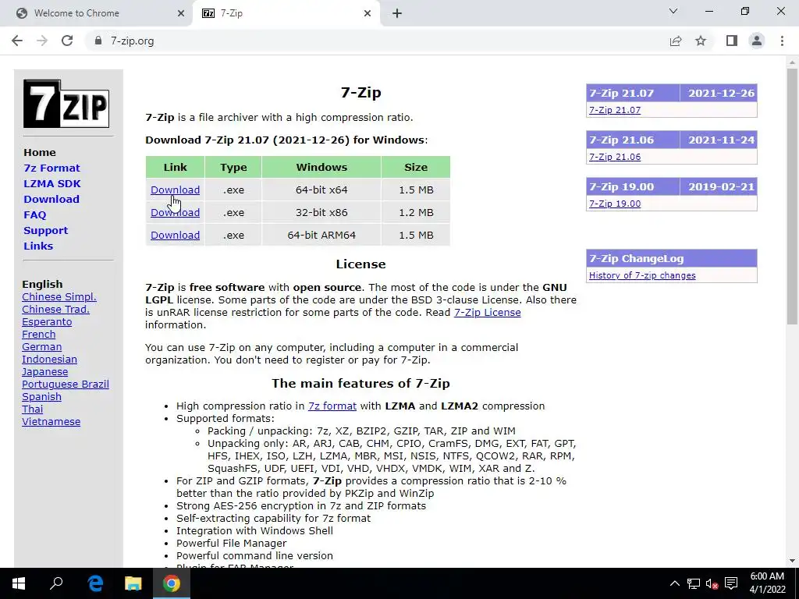
Task: Switch language to French
Action: pyautogui.click(x=39, y=334)
